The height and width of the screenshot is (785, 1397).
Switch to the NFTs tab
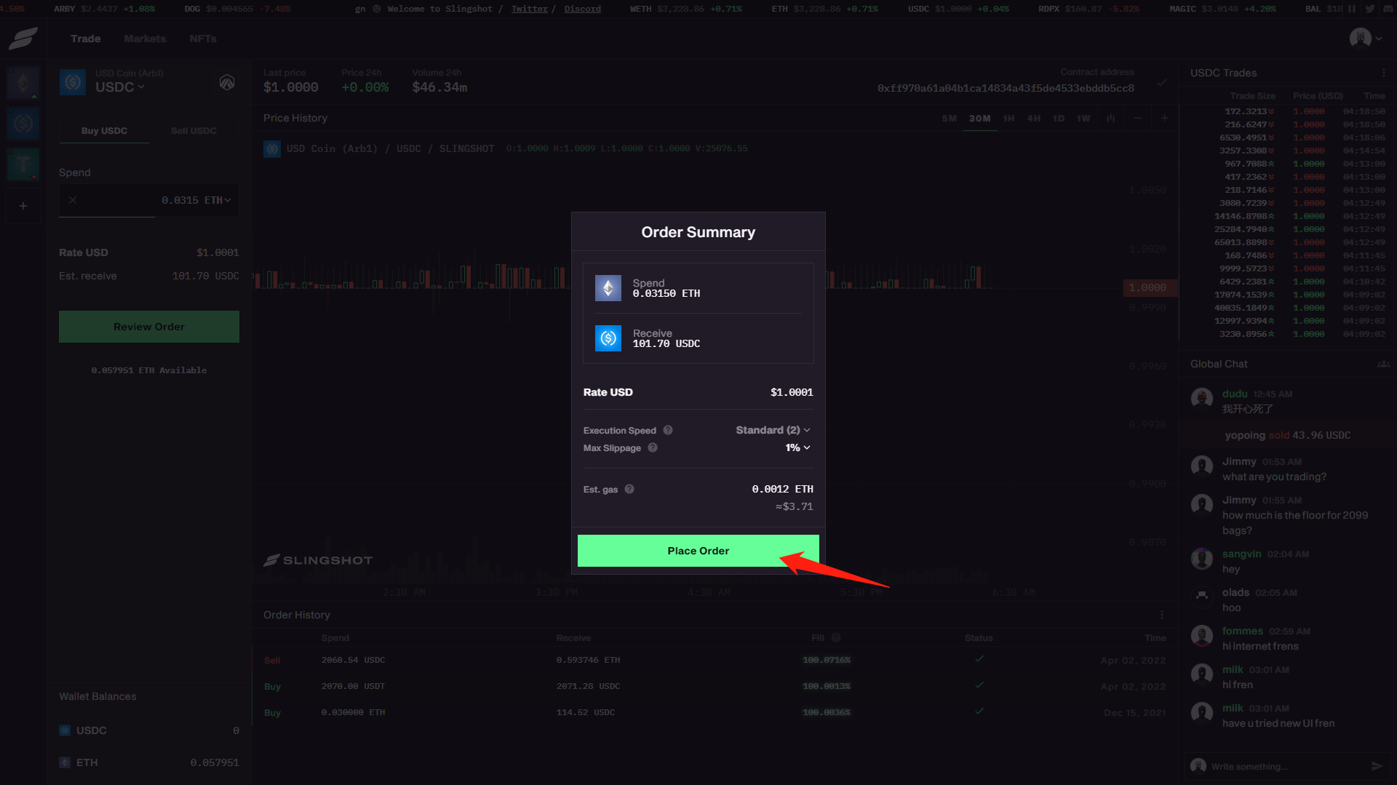203,39
